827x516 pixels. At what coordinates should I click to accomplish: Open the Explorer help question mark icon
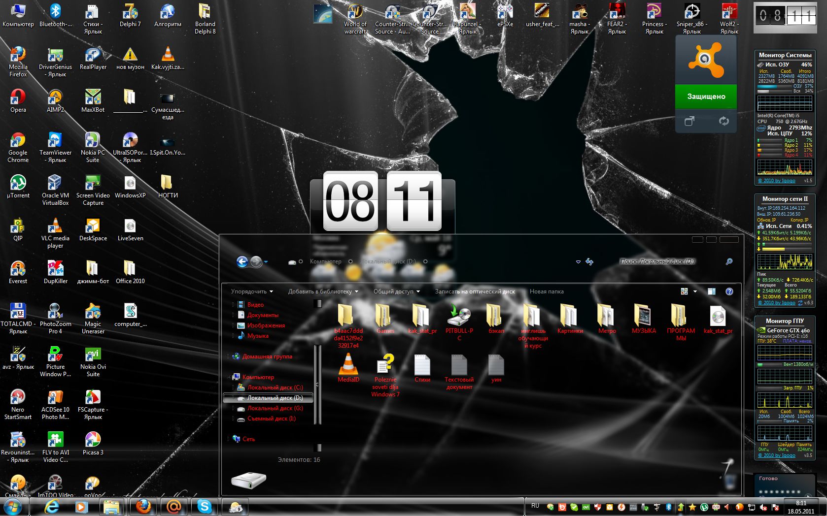click(729, 291)
